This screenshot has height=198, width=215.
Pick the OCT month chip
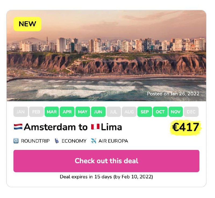pyautogui.click(x=160, y=112)
